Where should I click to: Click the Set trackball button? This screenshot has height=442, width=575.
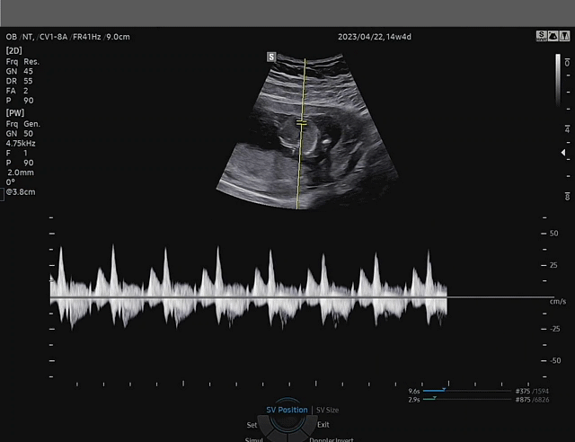252,425
